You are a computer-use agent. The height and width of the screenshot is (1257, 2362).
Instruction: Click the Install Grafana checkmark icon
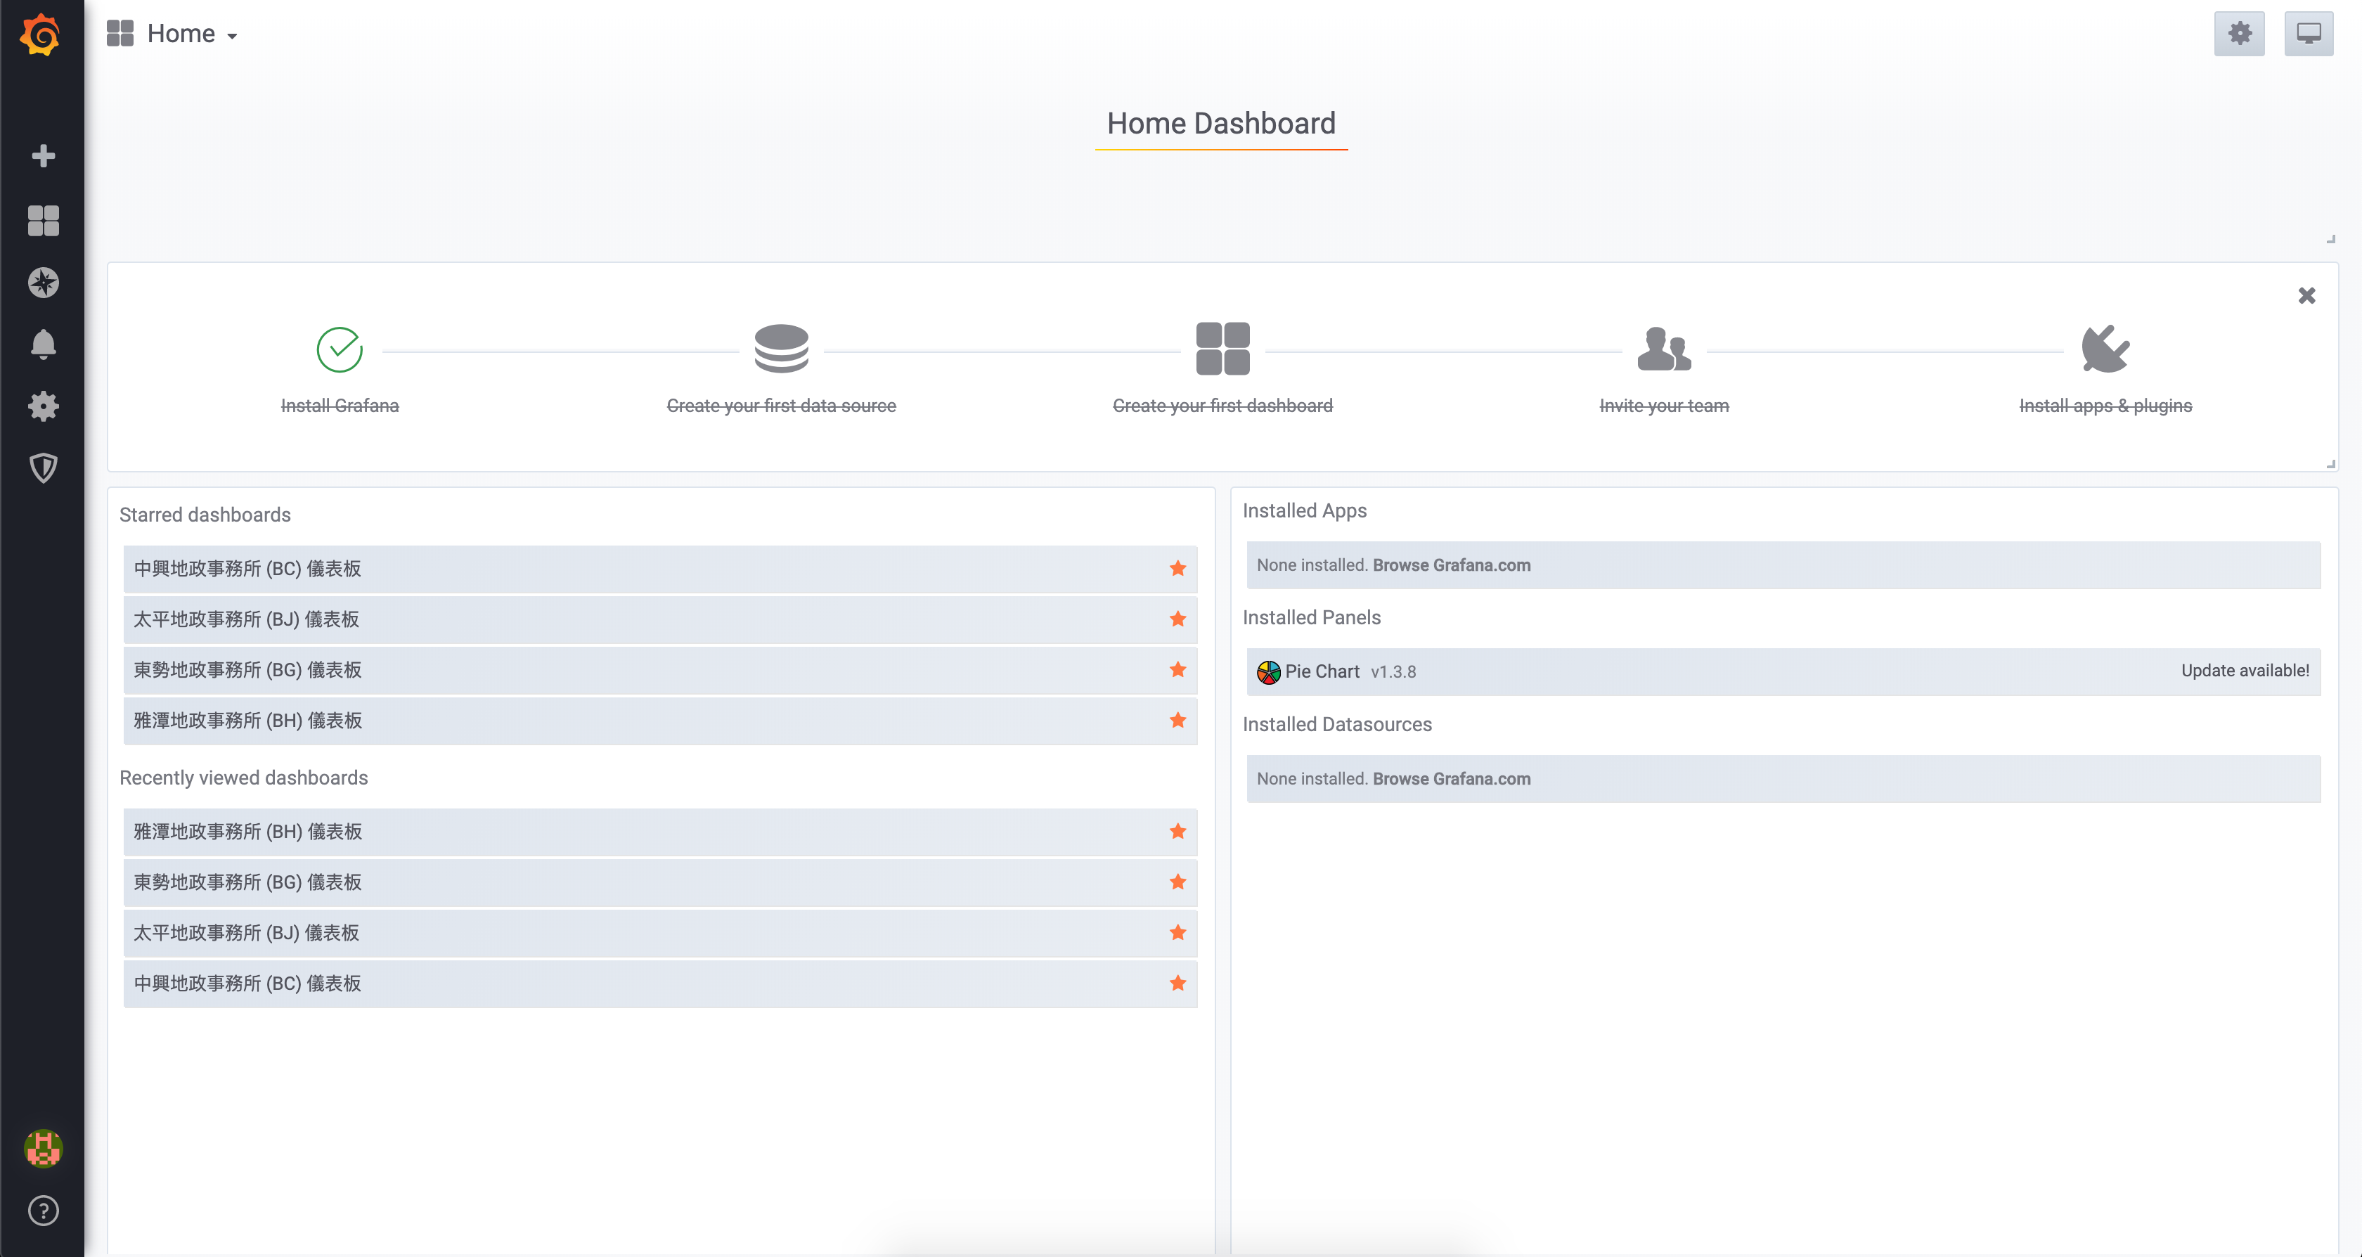coord(340,349)
